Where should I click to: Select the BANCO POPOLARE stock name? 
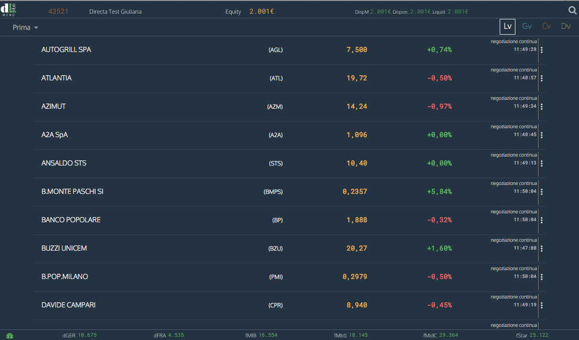click(x=71, y=220)
